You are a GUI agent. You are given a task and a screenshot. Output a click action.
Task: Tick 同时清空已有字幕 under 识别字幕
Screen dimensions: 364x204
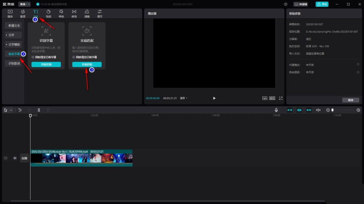33,57
